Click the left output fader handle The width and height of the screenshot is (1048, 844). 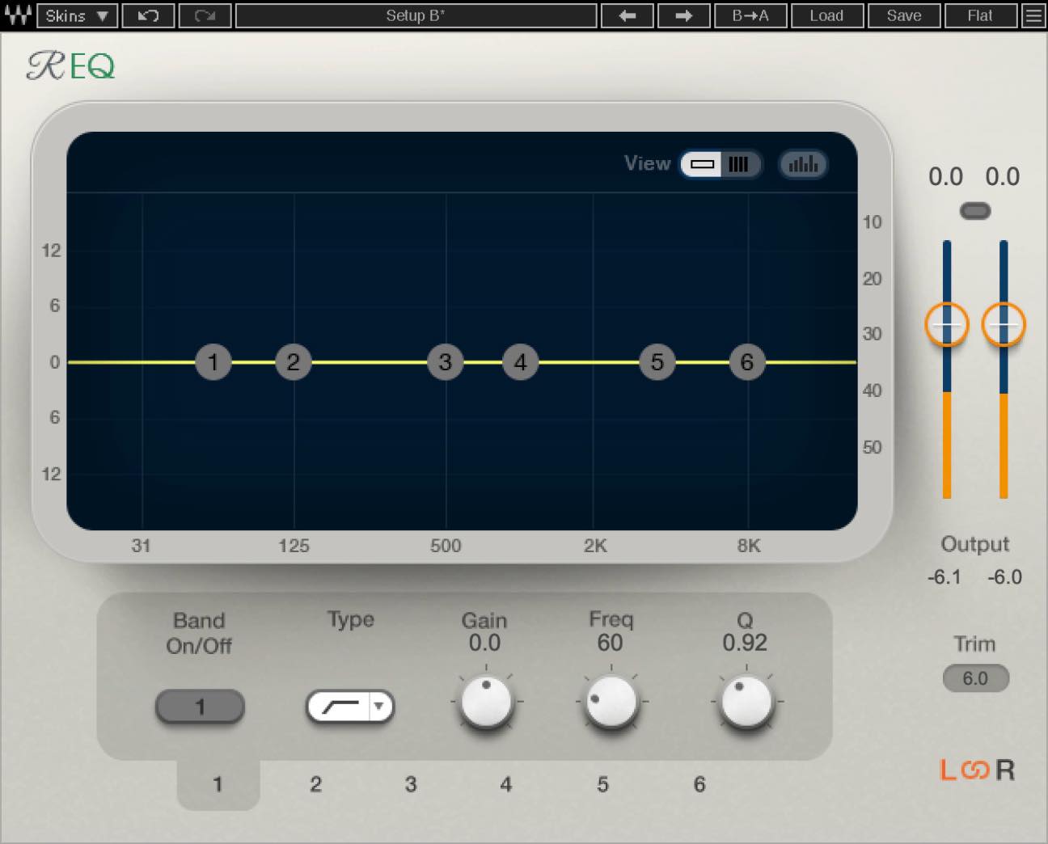tap(947, 324)
